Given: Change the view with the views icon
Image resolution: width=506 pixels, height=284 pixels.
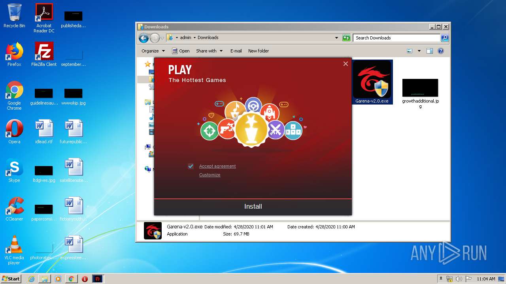Looking at the screenshot, I should click(x=410, y=51).
